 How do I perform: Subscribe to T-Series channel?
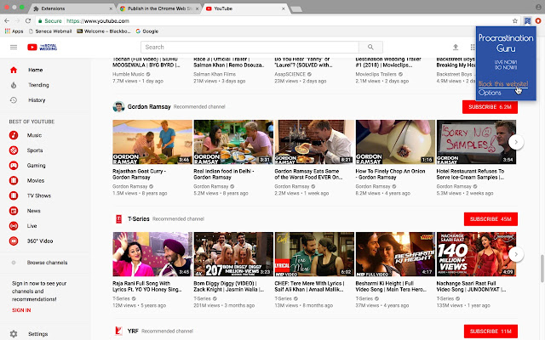pyautogui.click(x=490, y=219)
